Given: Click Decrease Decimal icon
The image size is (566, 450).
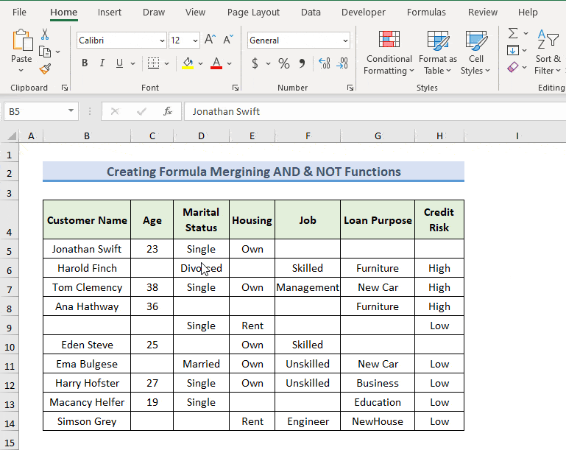Looking at the screenshot, I should coord(342,63).
